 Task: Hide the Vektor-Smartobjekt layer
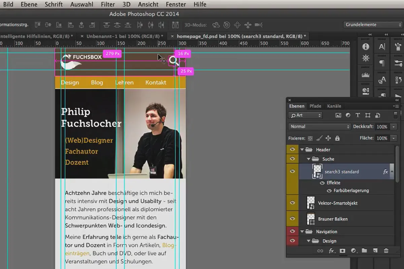tap(292, 203)
